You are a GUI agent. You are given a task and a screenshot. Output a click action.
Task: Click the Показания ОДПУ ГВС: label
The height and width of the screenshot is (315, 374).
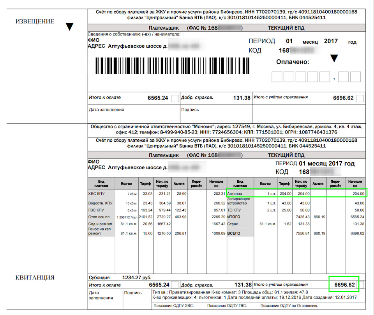pyautogui.click(x=227, y=306)
